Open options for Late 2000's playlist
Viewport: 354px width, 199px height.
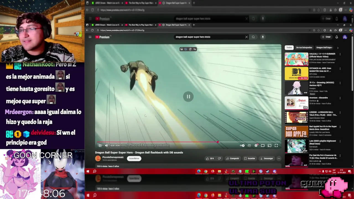click(x=340, y=142)
